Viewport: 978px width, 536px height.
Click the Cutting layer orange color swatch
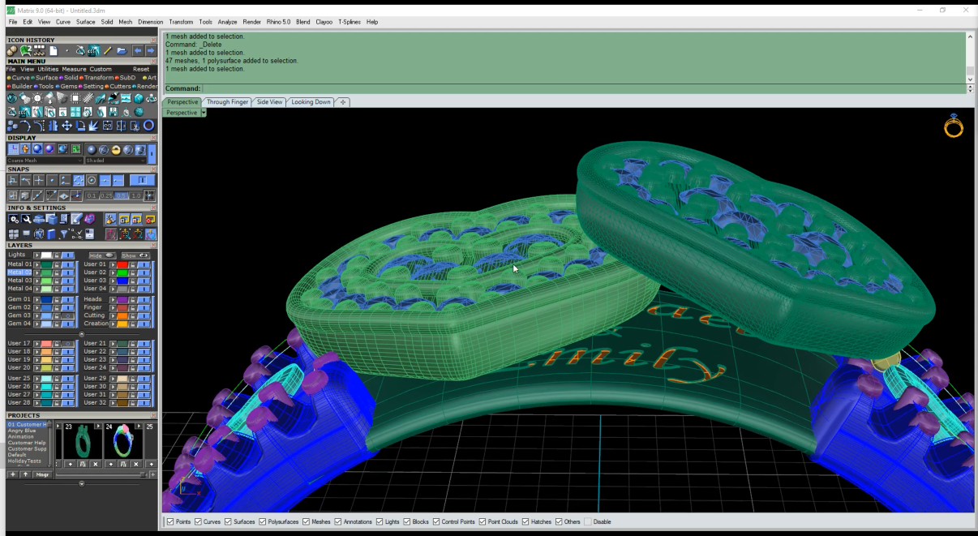coord(122,315)
